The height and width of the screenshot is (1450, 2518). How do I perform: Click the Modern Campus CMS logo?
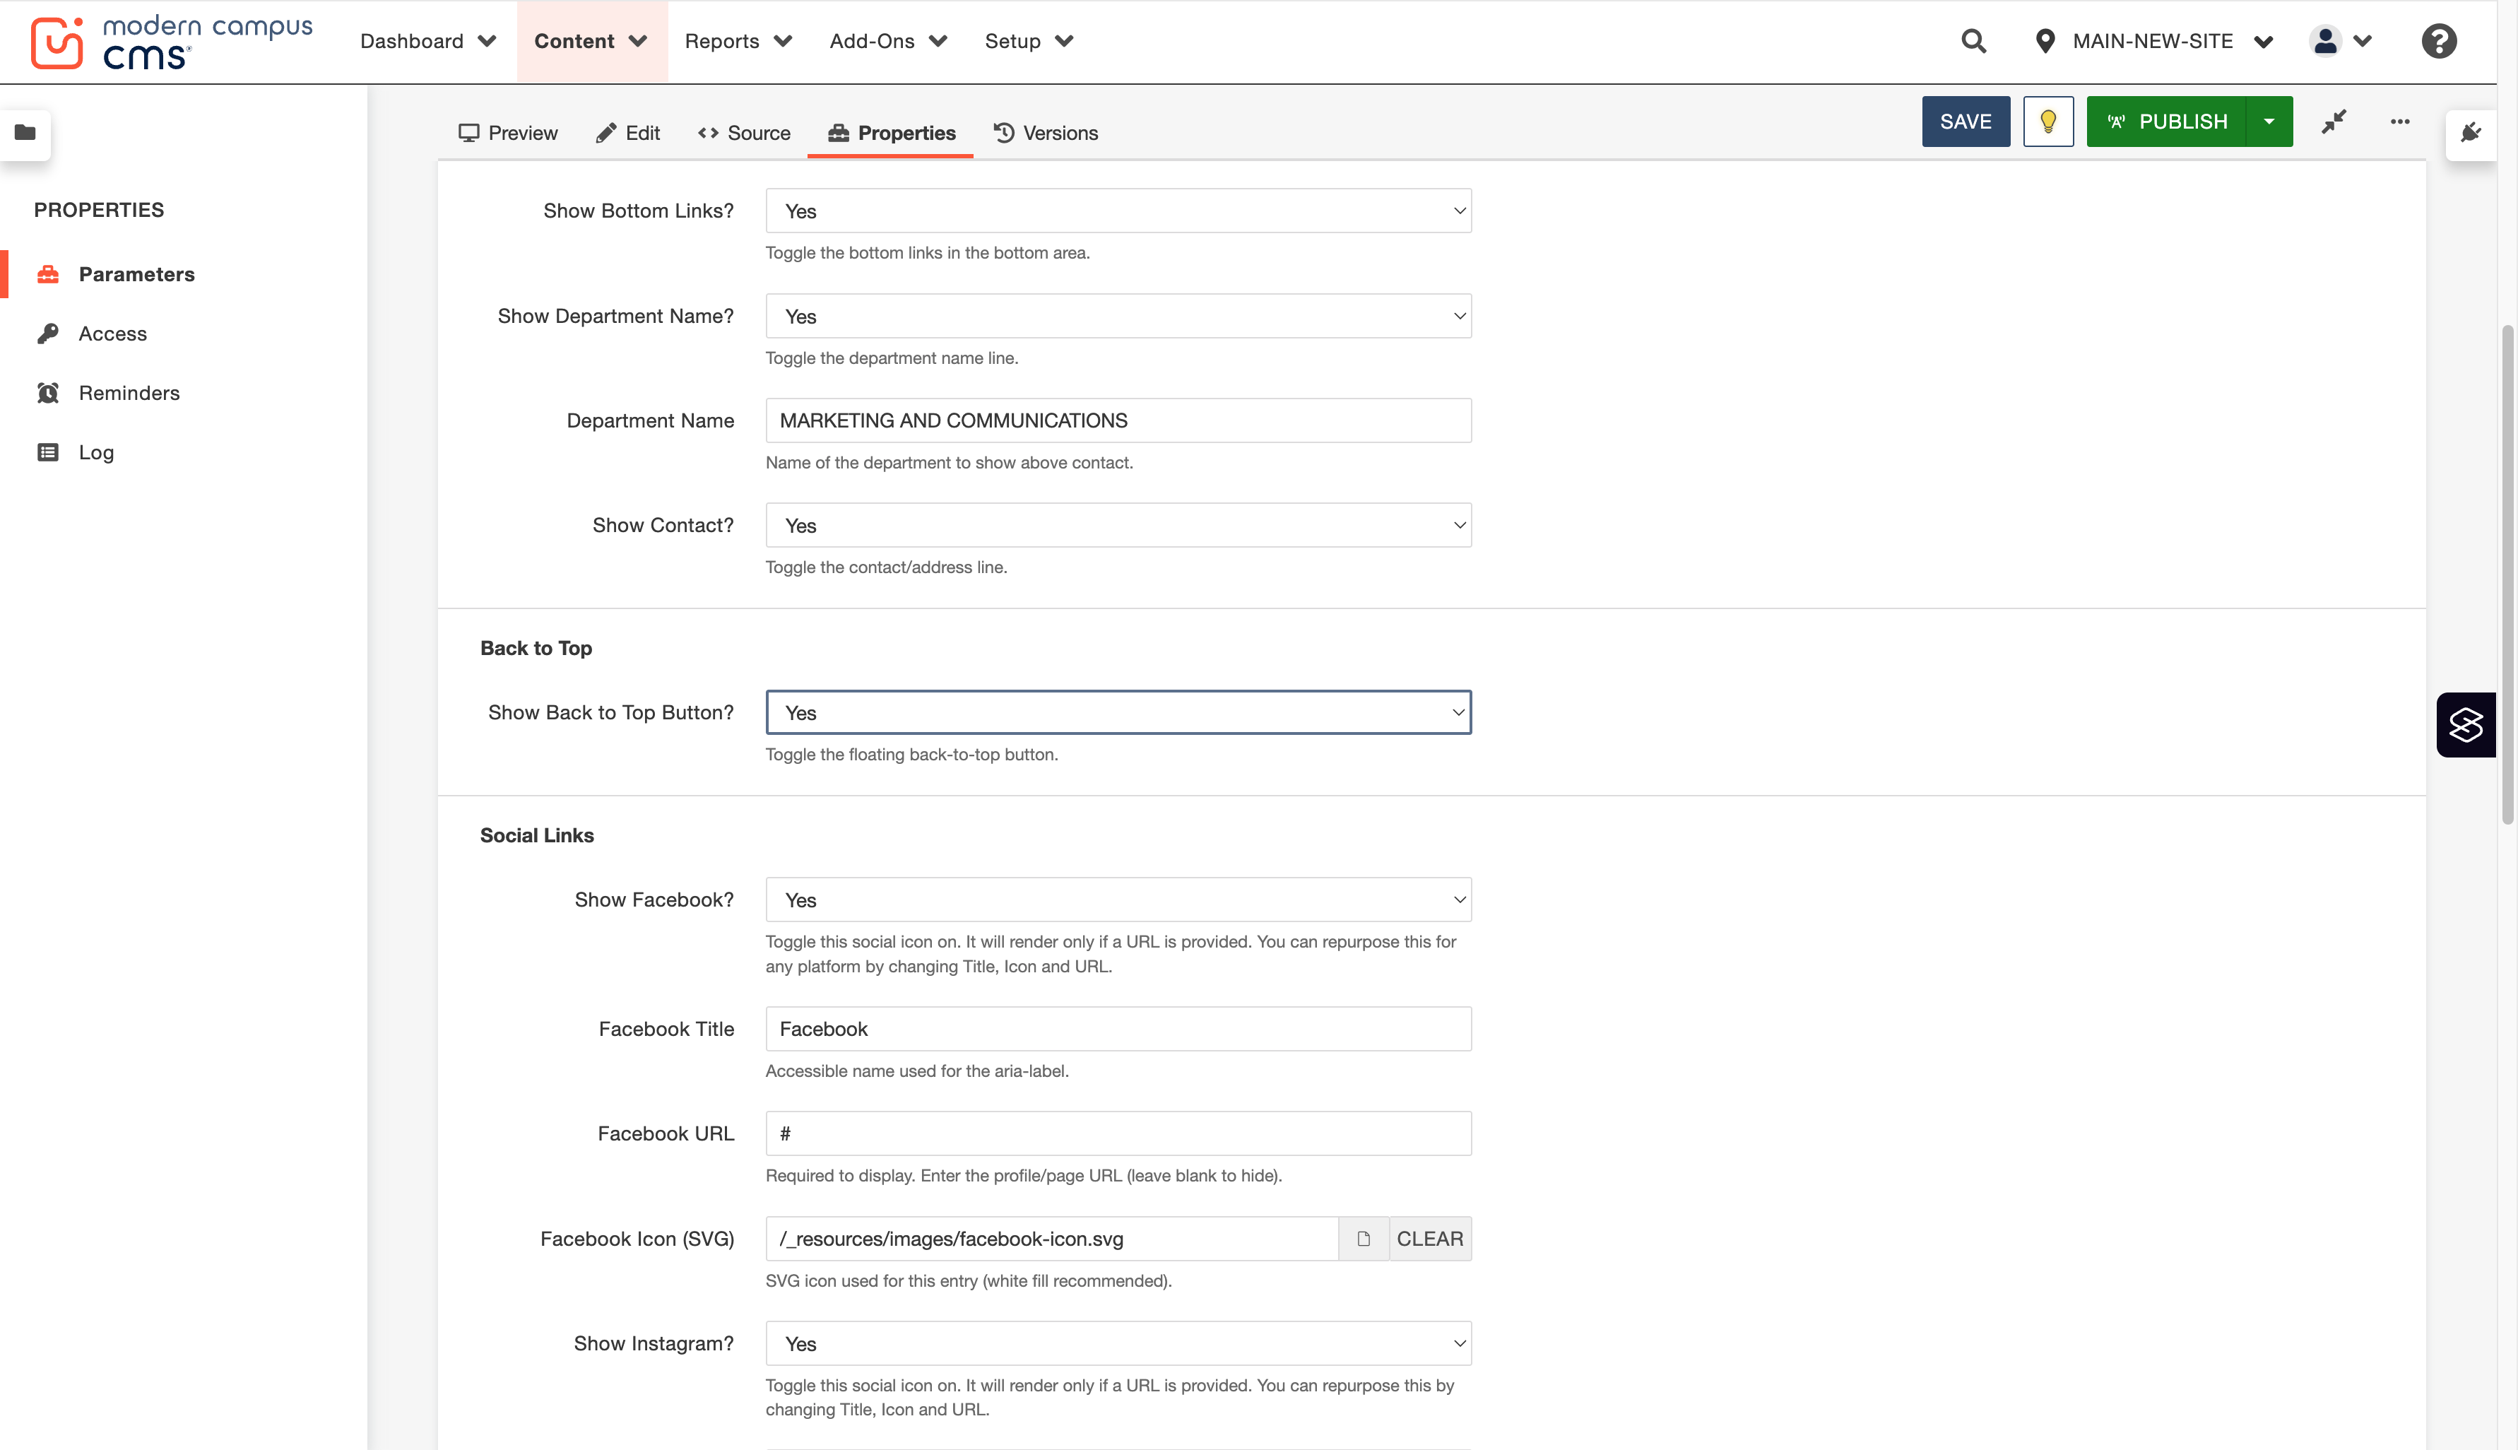pyautogui.click(x=171, y=42)
